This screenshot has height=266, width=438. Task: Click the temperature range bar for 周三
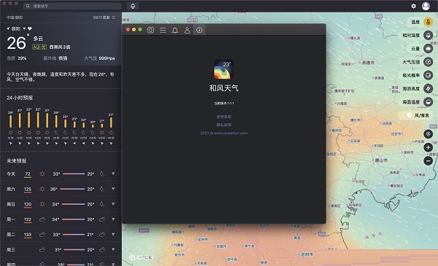(74, 249)
